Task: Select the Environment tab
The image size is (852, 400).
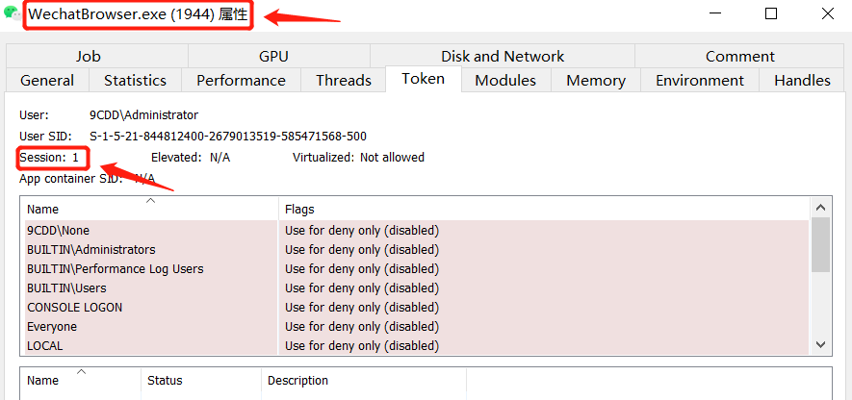Action: [x=700, y=81]
